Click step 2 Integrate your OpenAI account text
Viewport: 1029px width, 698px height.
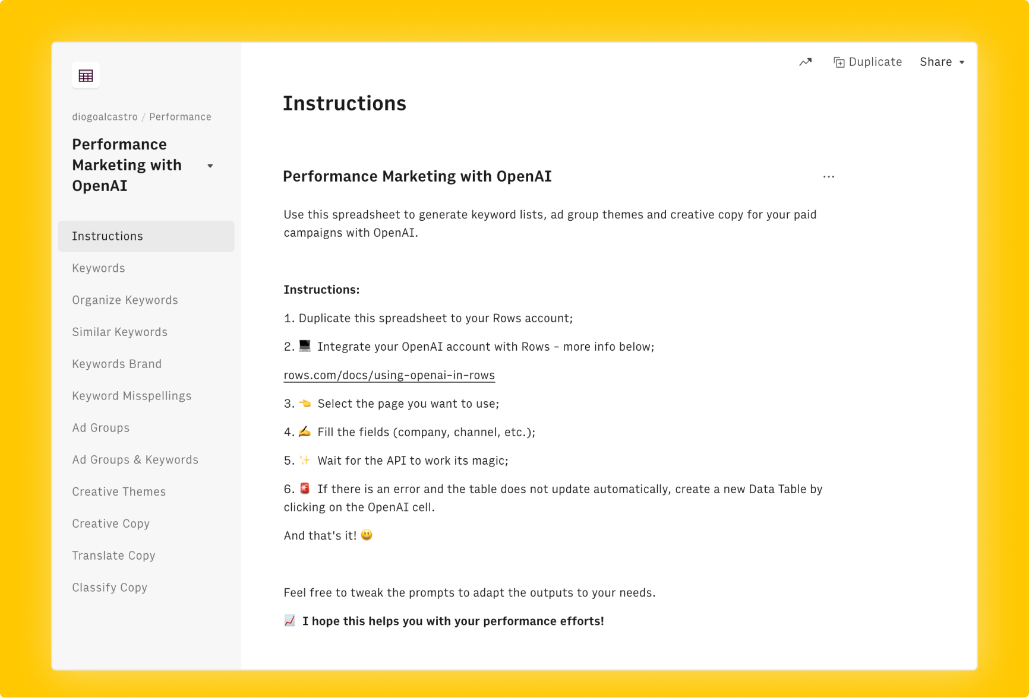click(469, 347)
